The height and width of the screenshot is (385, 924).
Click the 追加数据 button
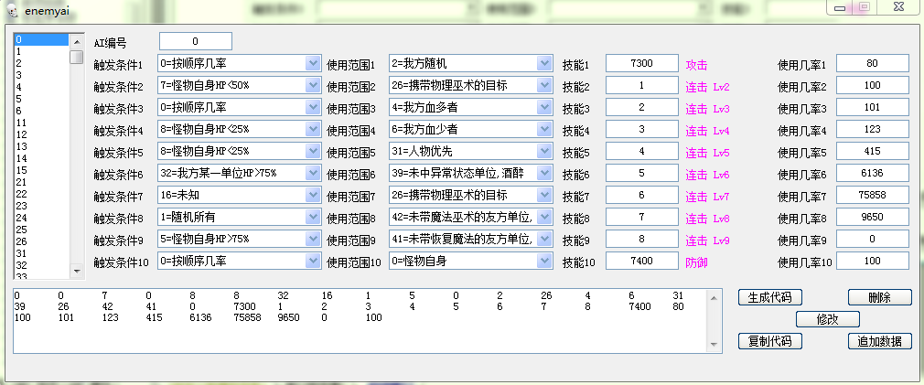pyautogui.click(x=879, y=341)
